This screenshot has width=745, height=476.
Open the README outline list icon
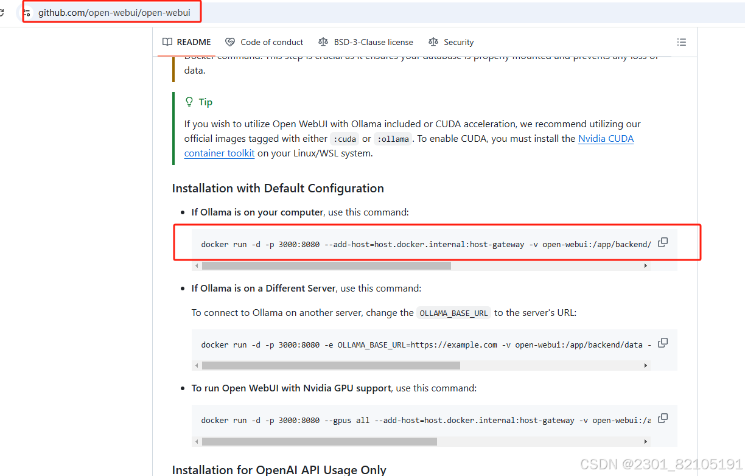tap(682, 42)
